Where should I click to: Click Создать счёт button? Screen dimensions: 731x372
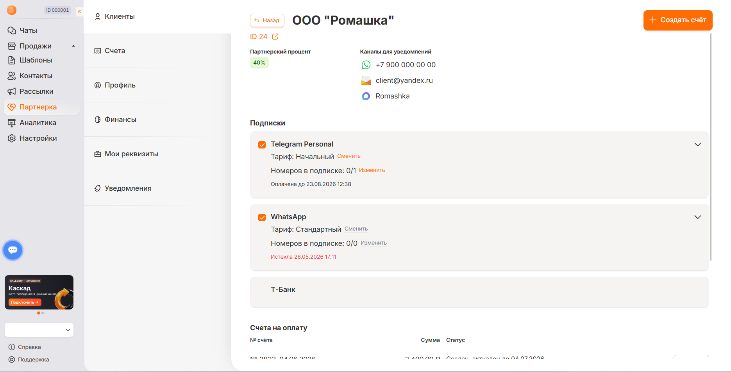(678, 20)
